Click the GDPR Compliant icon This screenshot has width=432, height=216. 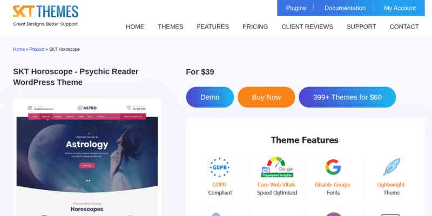point(219,167)
